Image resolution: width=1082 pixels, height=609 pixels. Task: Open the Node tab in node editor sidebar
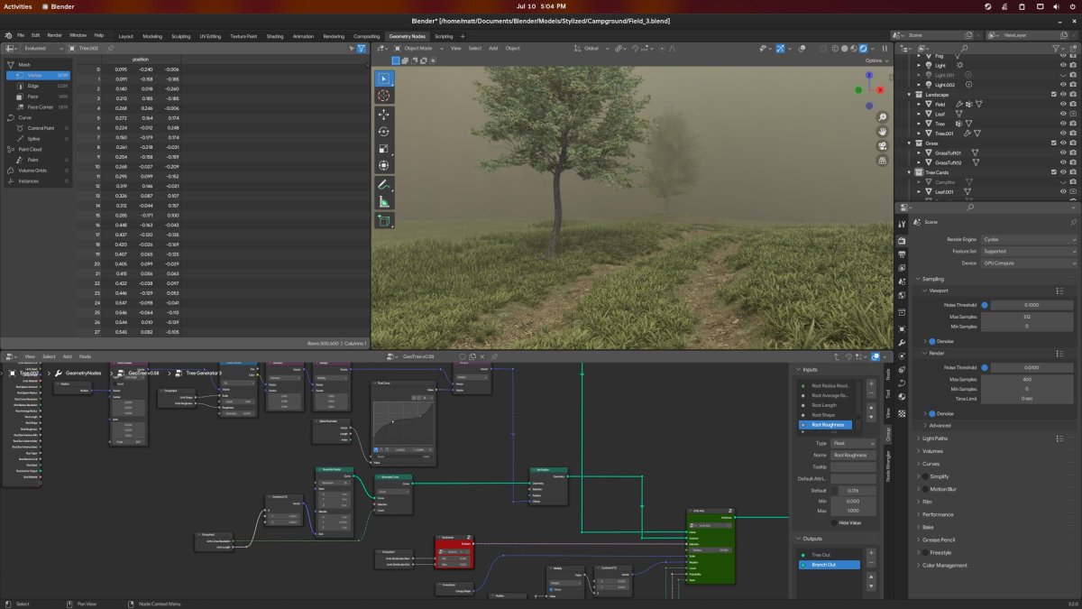[887, 373]
